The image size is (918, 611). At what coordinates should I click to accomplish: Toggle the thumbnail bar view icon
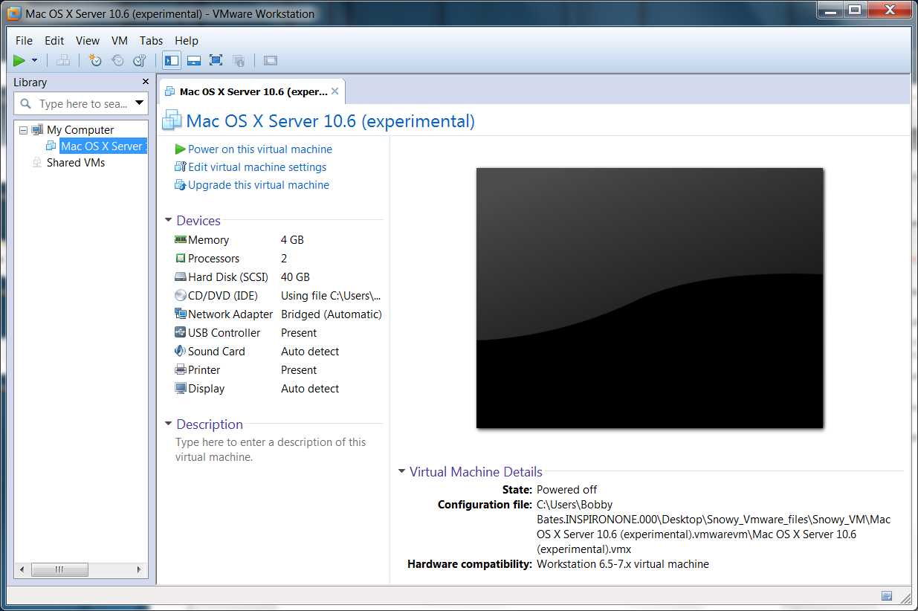(x=194, y=60)
